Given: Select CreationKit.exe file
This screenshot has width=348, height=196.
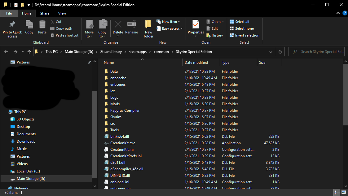Looking at the screenshot, I should (x=122, y=143).
